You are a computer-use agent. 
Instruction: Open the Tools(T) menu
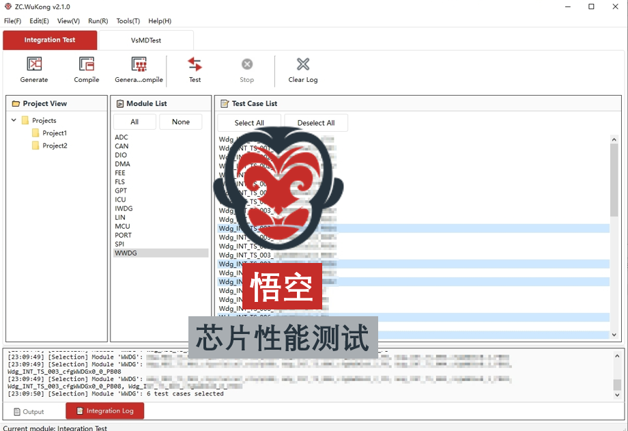pyautogui.click(x=128, y=21)
